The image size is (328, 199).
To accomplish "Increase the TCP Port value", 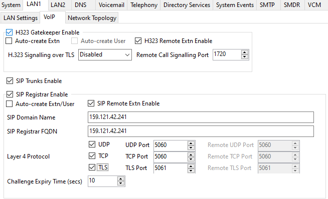I will (x=191, y=154).
